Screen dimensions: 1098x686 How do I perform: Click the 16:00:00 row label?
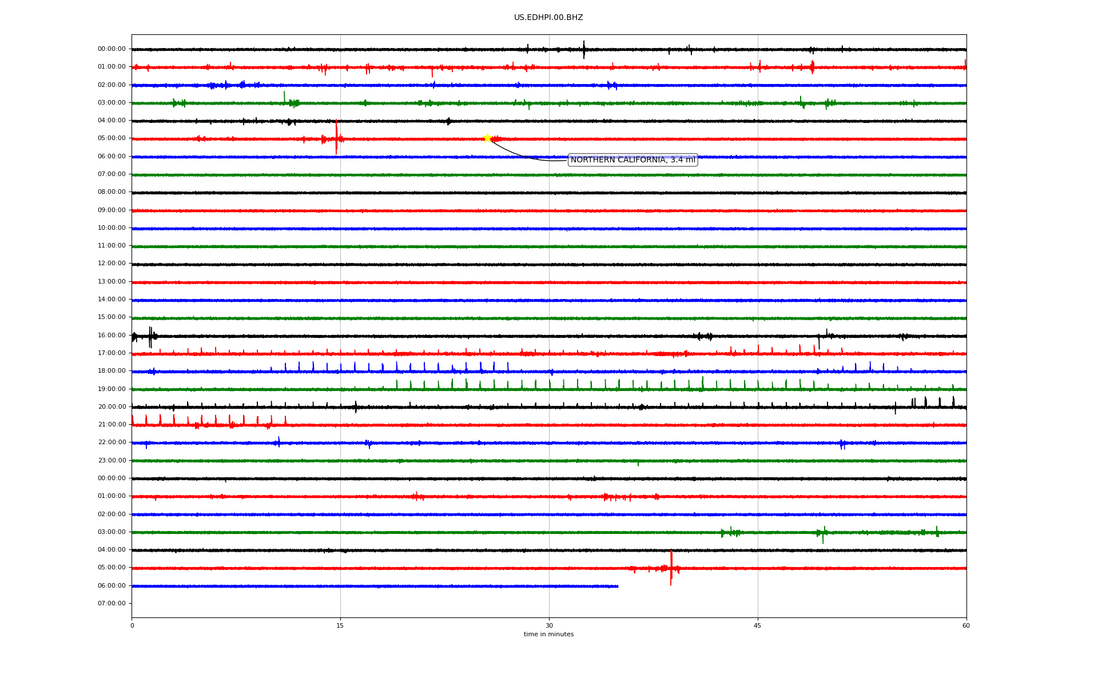point(112,336)
